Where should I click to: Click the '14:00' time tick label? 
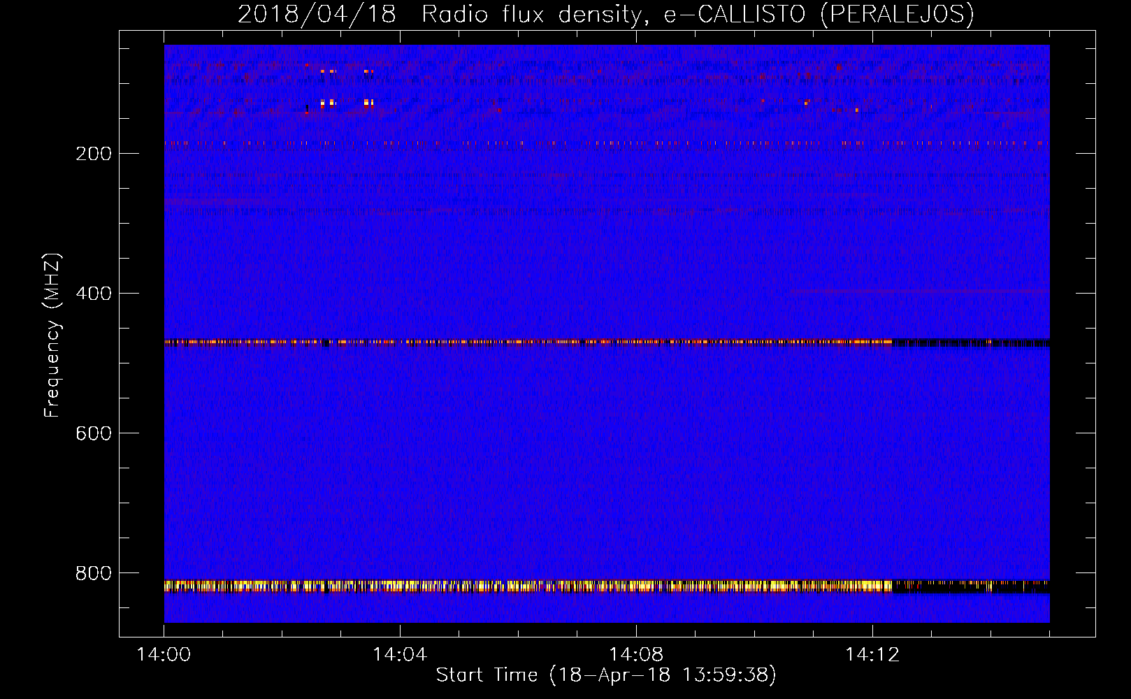click(x=164, y=655)
